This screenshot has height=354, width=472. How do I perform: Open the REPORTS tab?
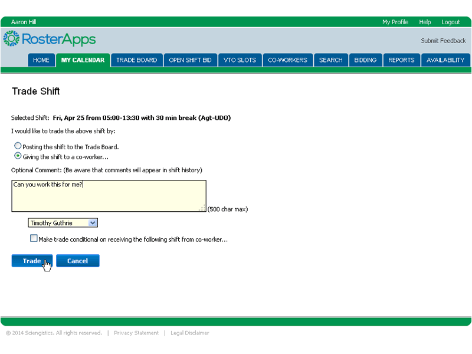[401, 60]
